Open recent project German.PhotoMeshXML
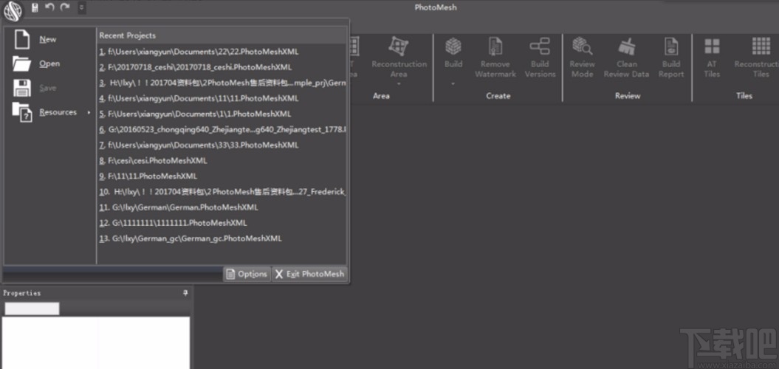Screen dimensions: 779x369 (x=222, y=207)
